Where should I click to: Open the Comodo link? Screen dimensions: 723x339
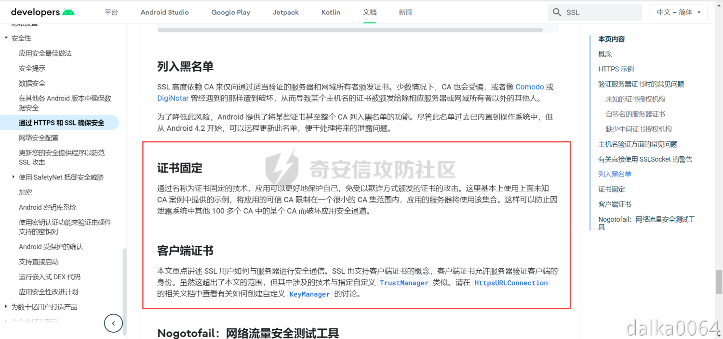point(530,87)
